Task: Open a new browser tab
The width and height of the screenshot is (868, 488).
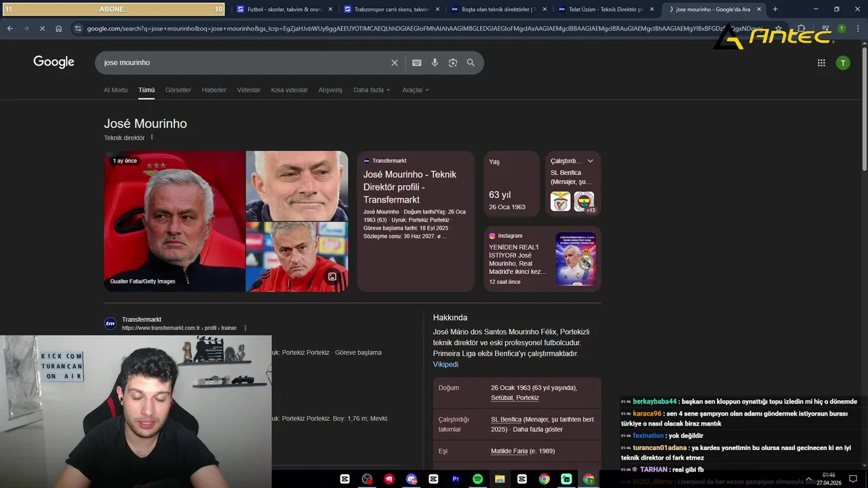Action: pyautogui.click(x=775, y=9)
